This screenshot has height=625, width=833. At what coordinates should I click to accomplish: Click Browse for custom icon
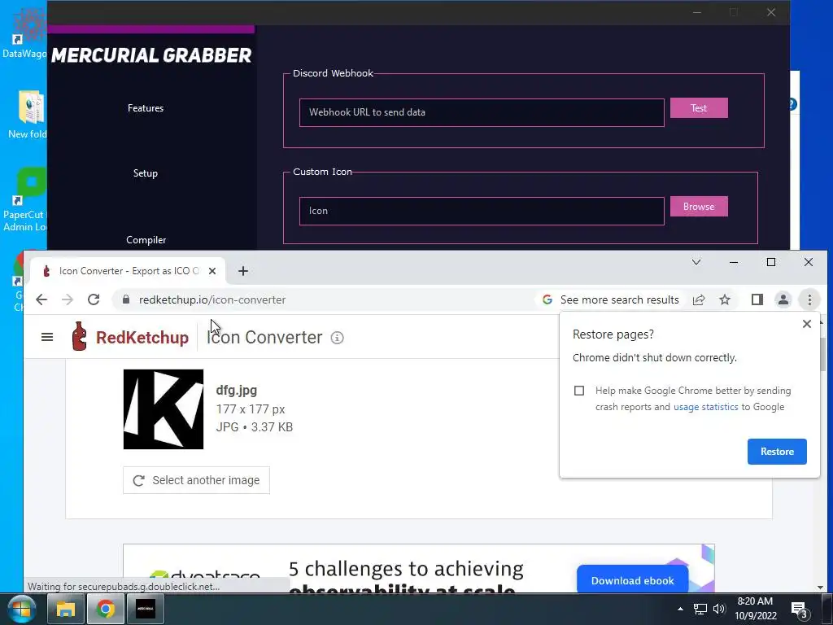pyautogui.click(x=699, y=207)
